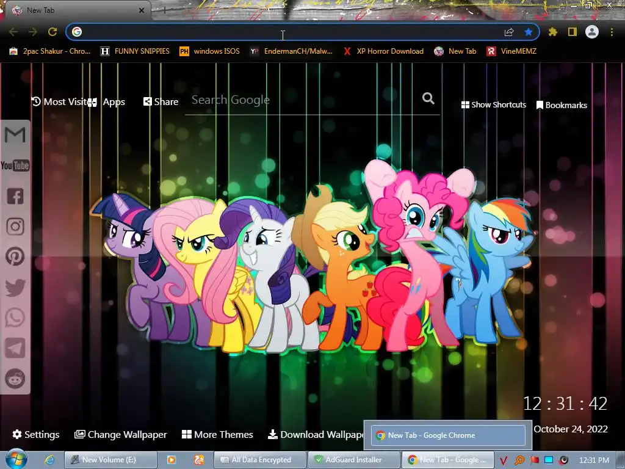Launch Internet Explorer from taskbar

49,460
